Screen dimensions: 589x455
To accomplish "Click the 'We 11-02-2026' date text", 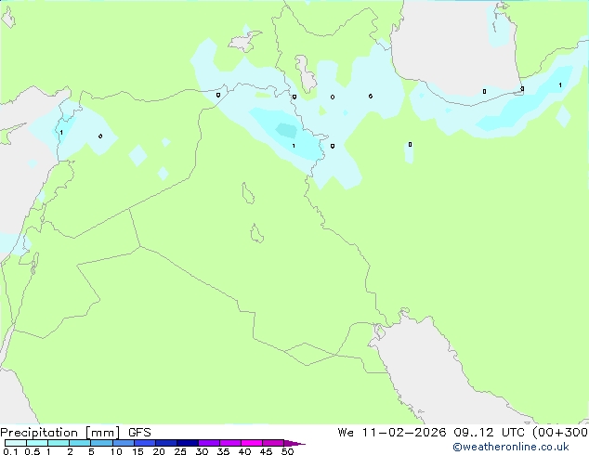I will pyautogui.click(x=392, y=433).
